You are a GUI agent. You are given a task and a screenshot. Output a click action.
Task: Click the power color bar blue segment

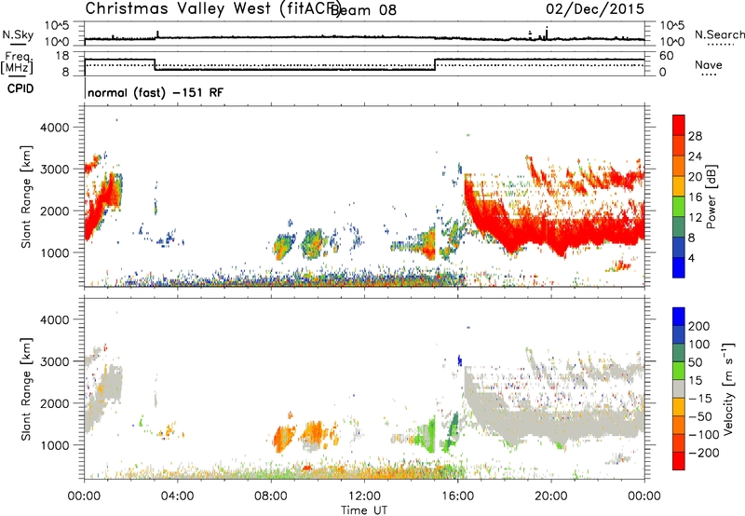click(679, 267)
